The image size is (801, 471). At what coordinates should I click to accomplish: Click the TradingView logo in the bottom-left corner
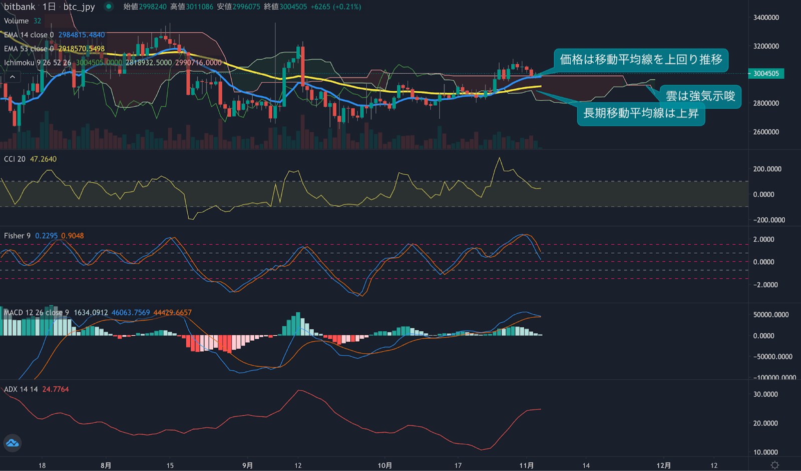point(12,443)
